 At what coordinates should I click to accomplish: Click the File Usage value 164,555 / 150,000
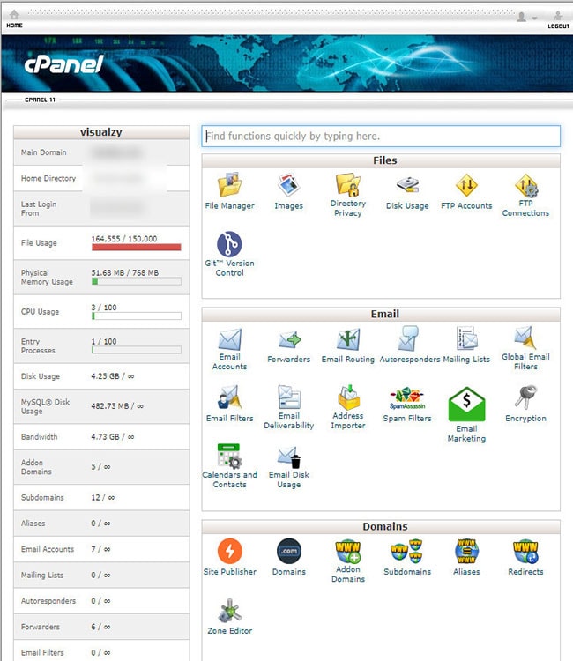pos(124,239)
